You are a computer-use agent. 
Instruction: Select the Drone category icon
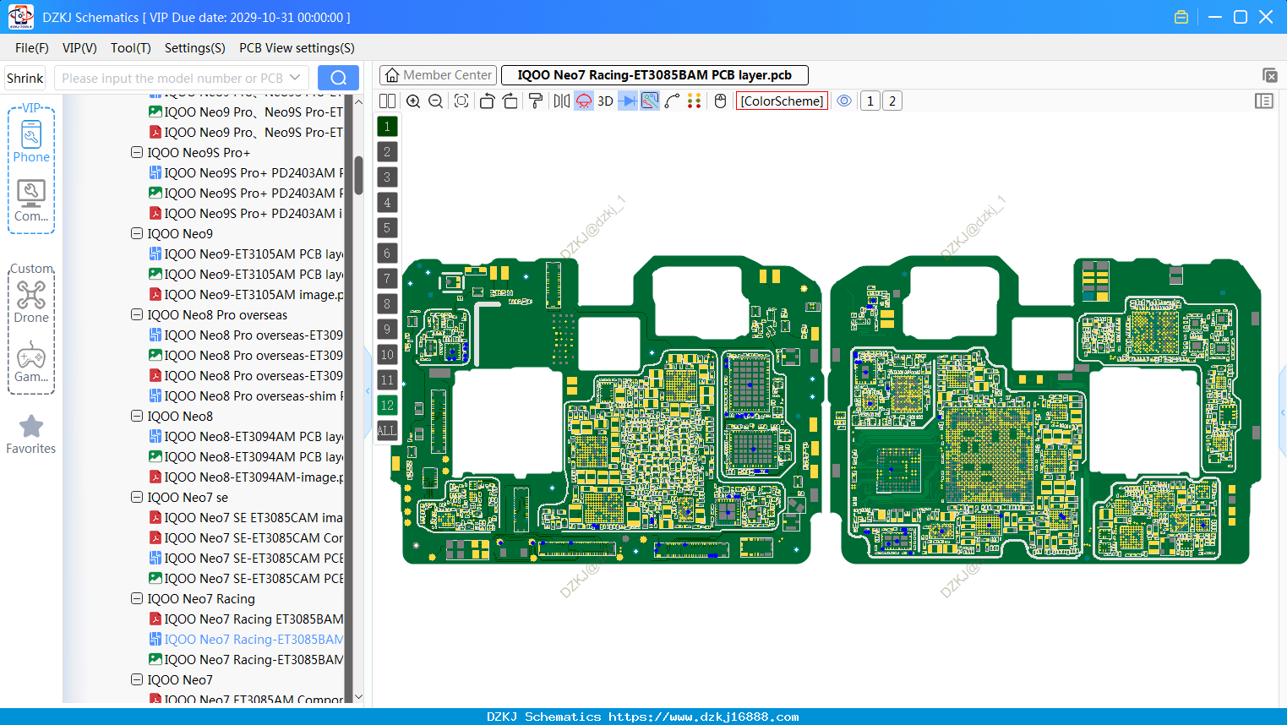pyautogui.click(x=31, y=302)
